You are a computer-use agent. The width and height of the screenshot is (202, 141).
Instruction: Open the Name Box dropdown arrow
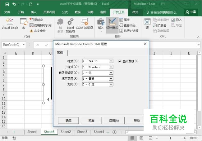click(24, 45)
